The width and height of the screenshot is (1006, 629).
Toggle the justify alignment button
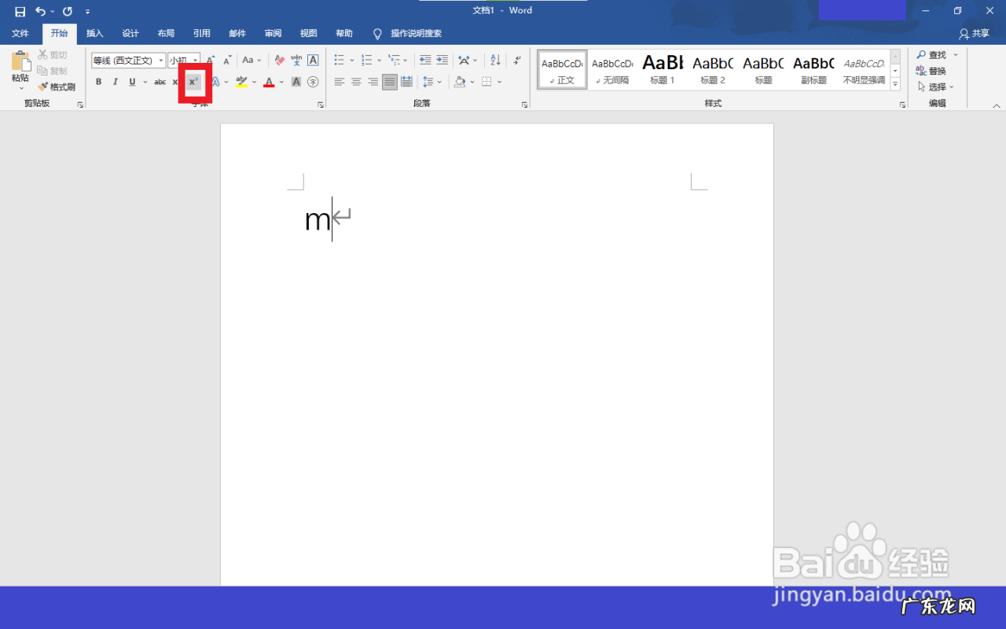pos(390,82)
